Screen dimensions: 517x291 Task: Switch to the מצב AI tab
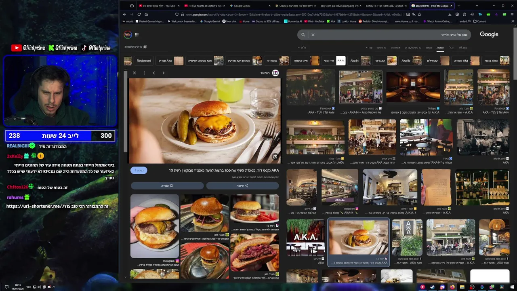click(463, 48)
